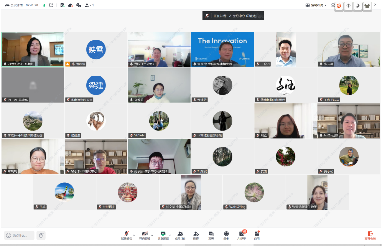
Task: Open the 聊天 chat window
Action: point(211,235)
